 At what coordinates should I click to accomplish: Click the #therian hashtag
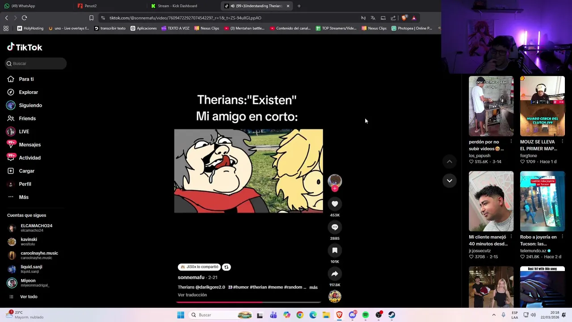[258, 287]
